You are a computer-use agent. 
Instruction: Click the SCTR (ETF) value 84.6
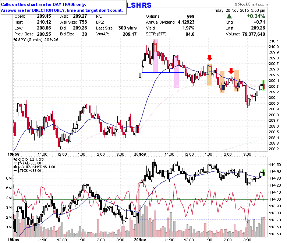(190, 34)
